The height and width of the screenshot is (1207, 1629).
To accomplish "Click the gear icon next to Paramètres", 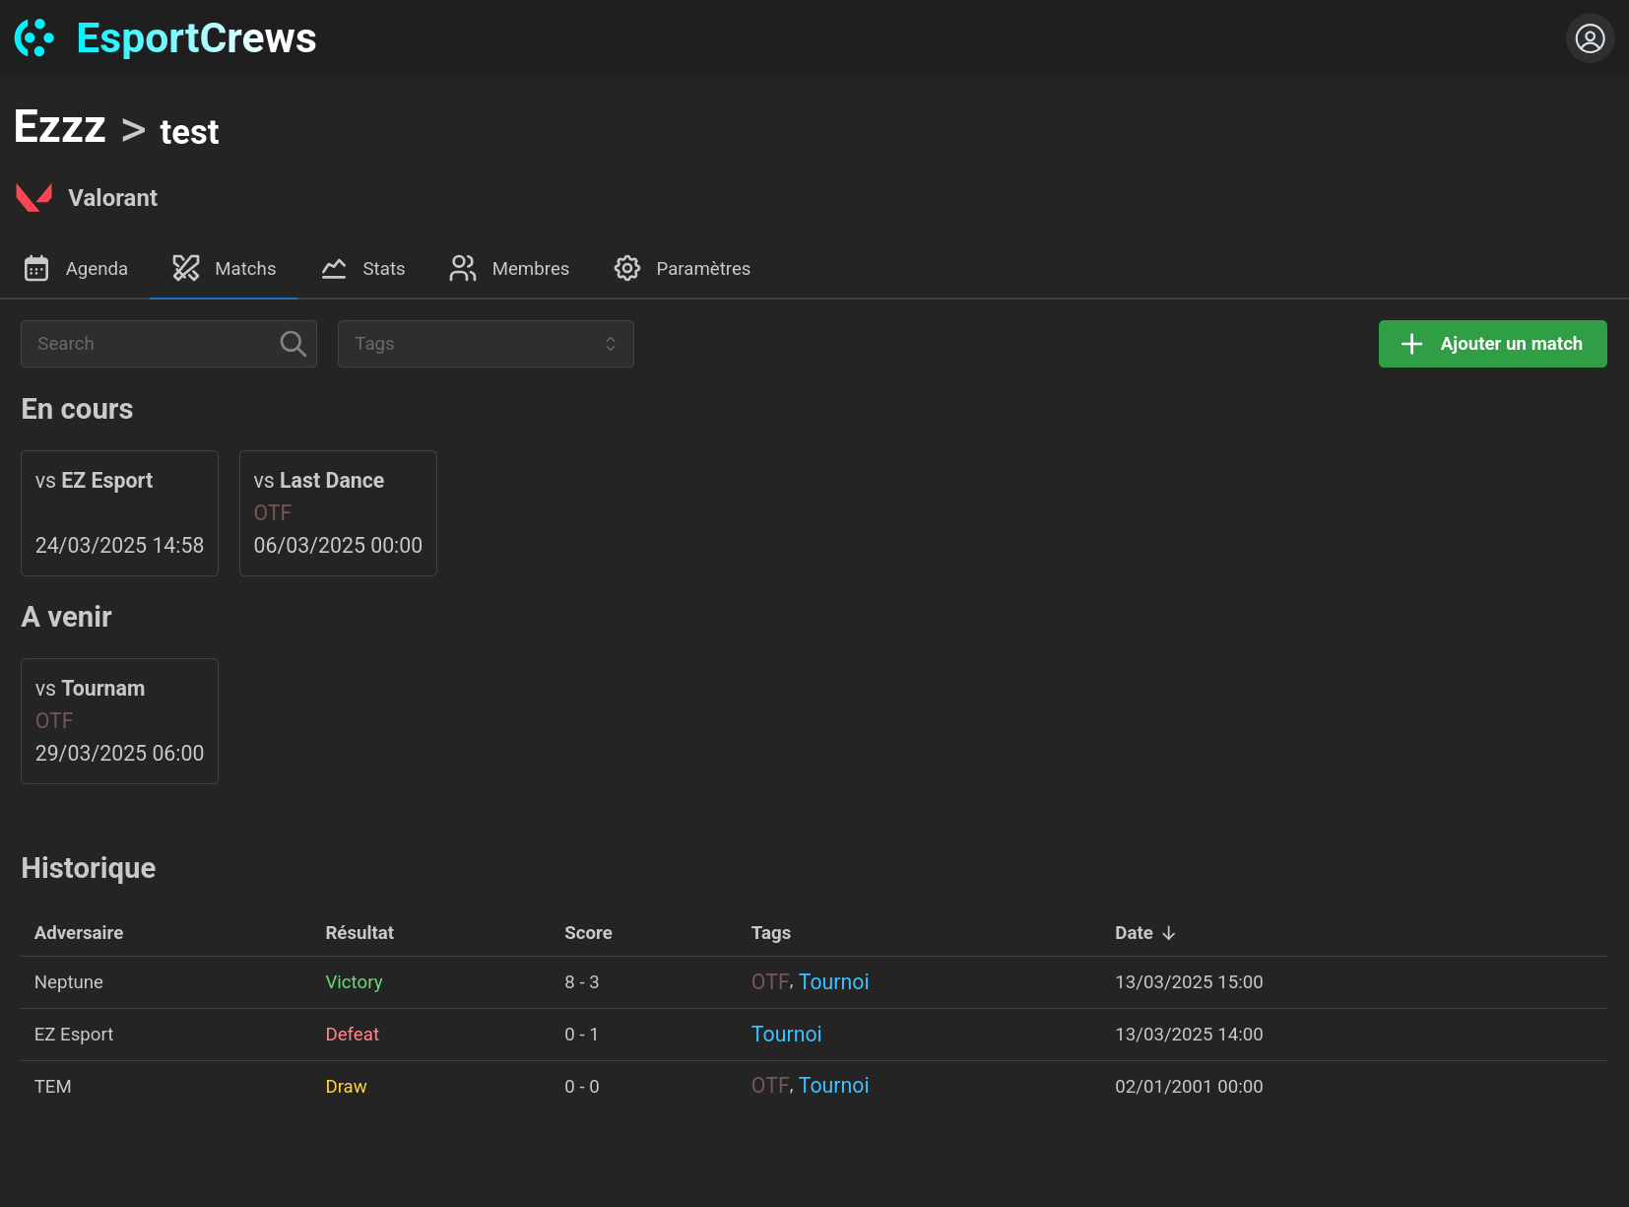I will (626, 268).
